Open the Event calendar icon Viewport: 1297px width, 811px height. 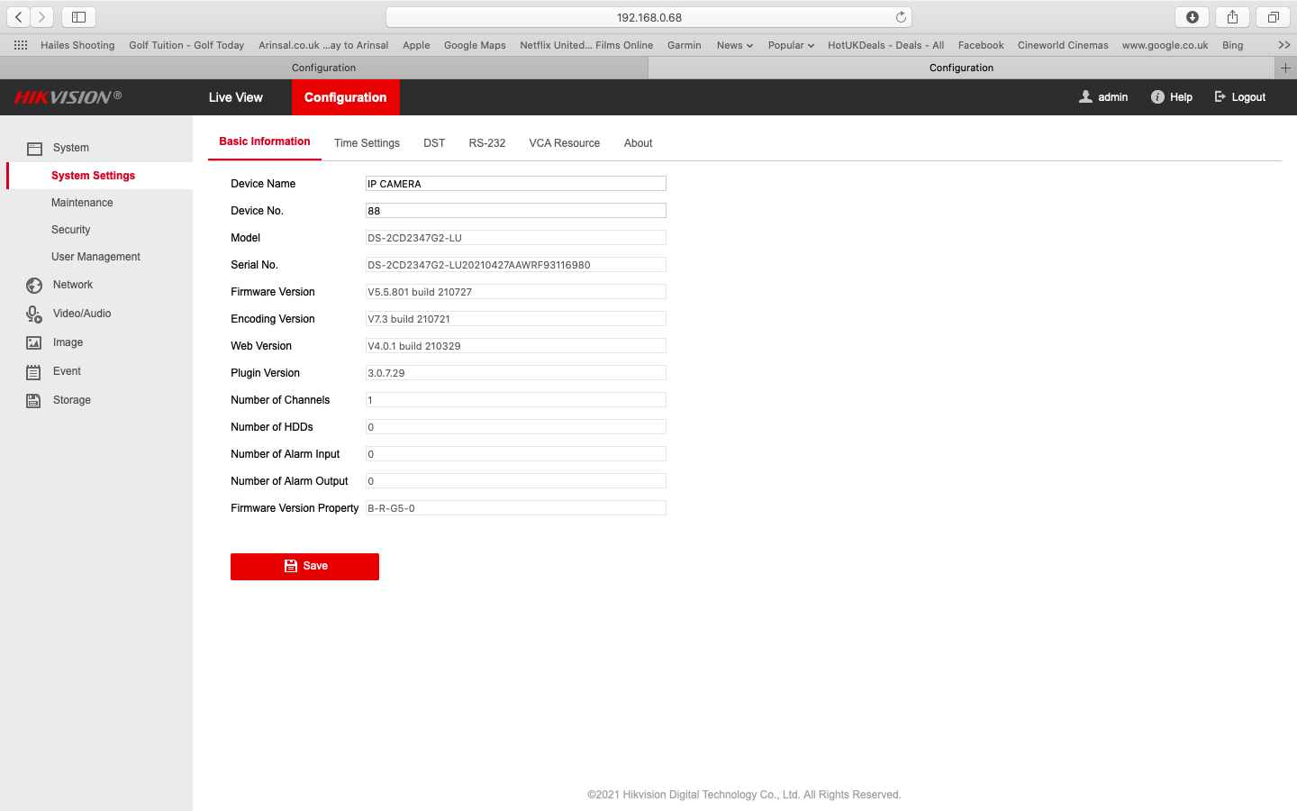click(32, 371)
